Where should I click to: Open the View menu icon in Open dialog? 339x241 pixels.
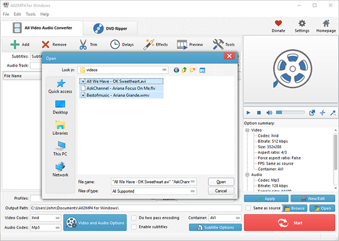tap(202, 70)
